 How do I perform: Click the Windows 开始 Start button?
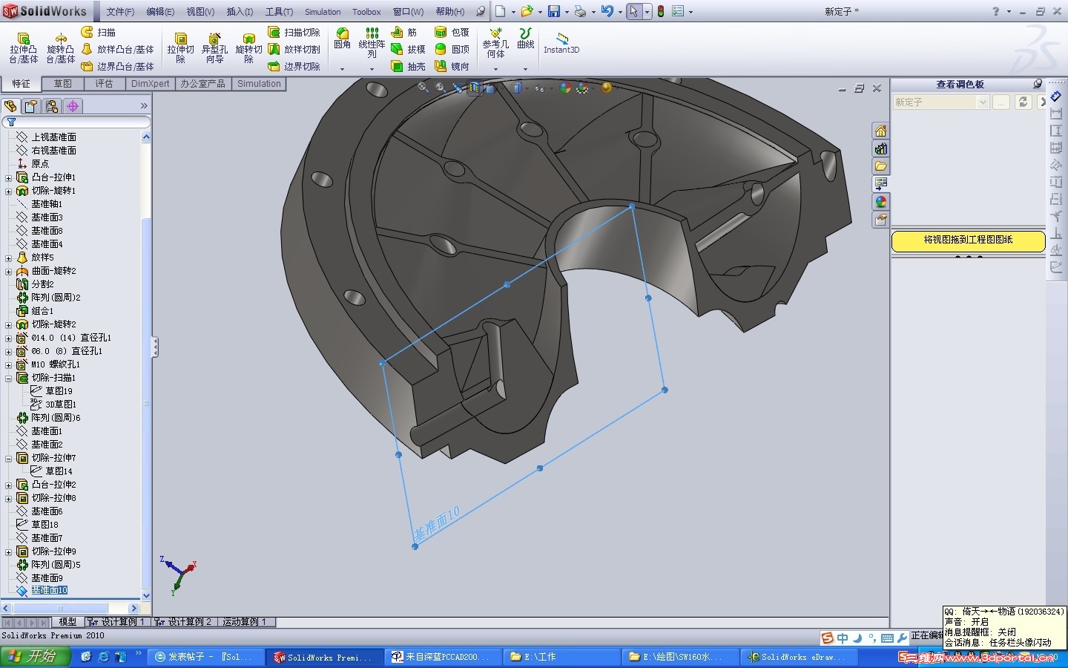pos(36,657)
